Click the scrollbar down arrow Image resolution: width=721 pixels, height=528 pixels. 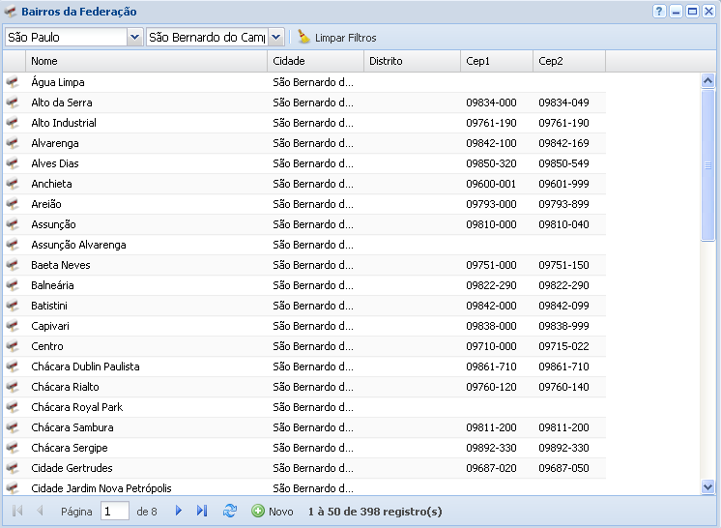click(x=707, y=487)
